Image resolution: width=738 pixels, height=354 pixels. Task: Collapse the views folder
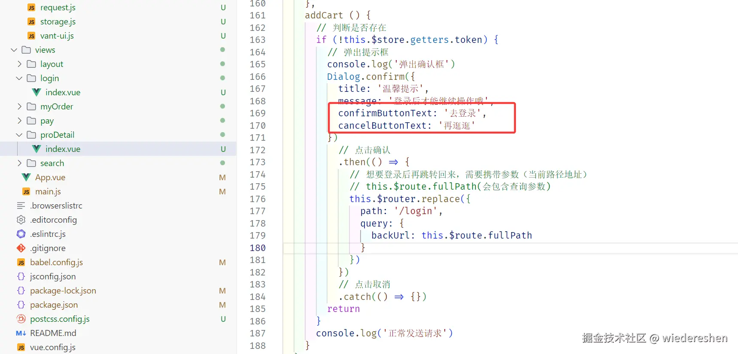14,50
